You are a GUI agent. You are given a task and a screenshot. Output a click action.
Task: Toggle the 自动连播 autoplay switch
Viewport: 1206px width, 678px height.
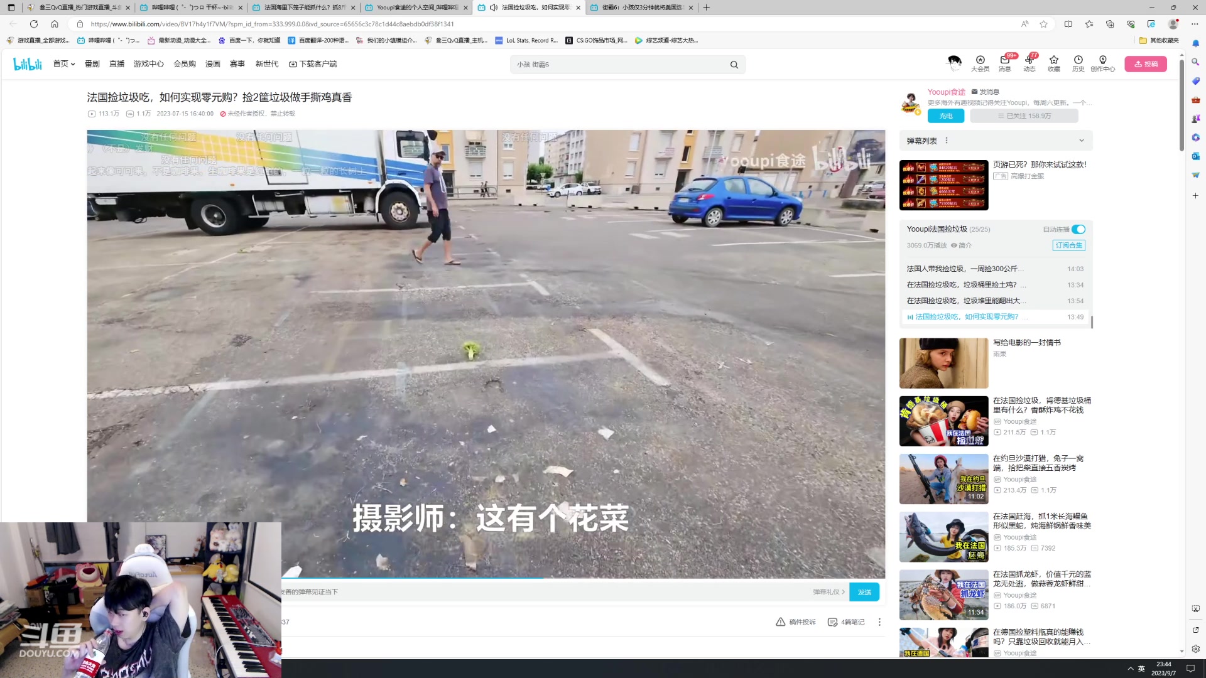tap(1079, 229)
